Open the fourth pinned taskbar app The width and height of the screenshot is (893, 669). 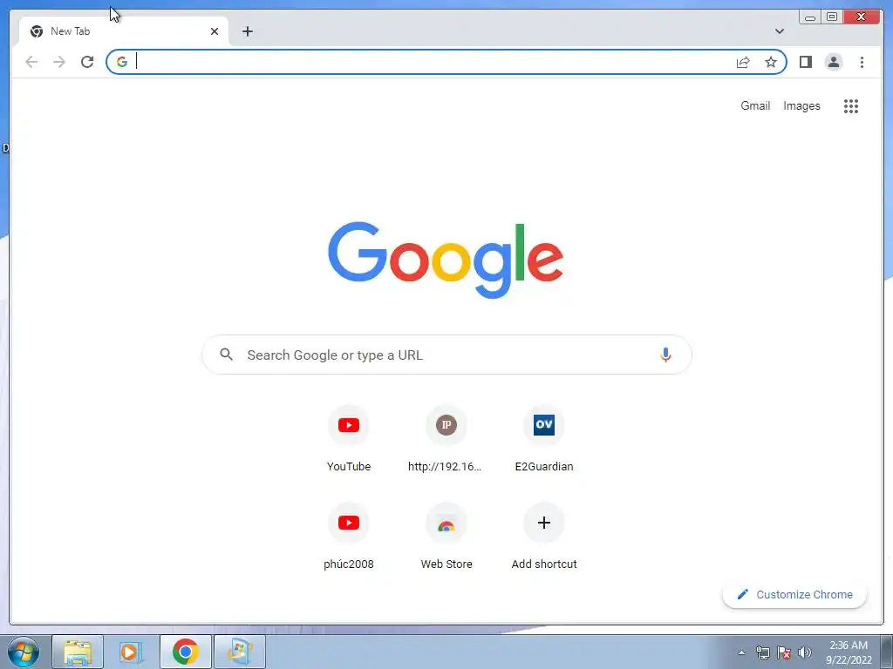[x=240, y=652]
